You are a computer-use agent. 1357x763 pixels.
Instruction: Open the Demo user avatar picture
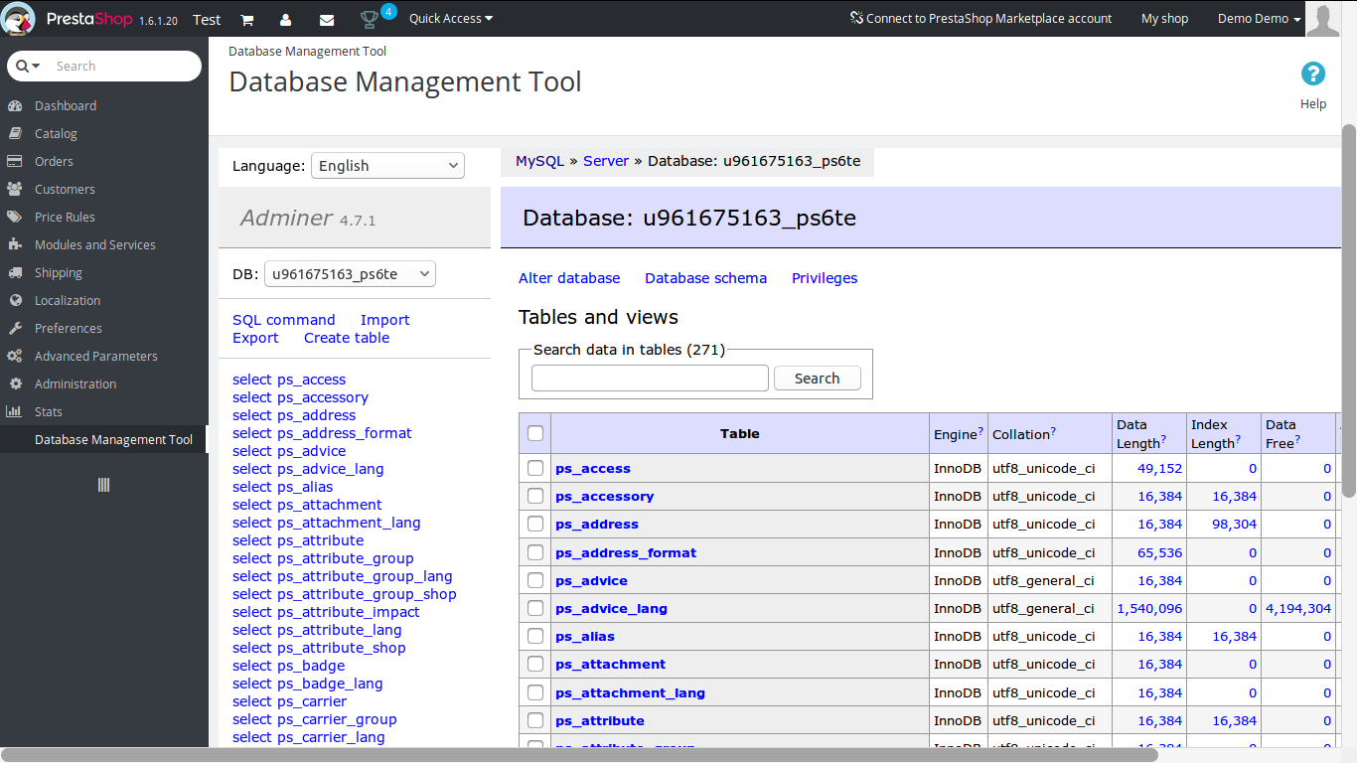(x=1322, y=19)
